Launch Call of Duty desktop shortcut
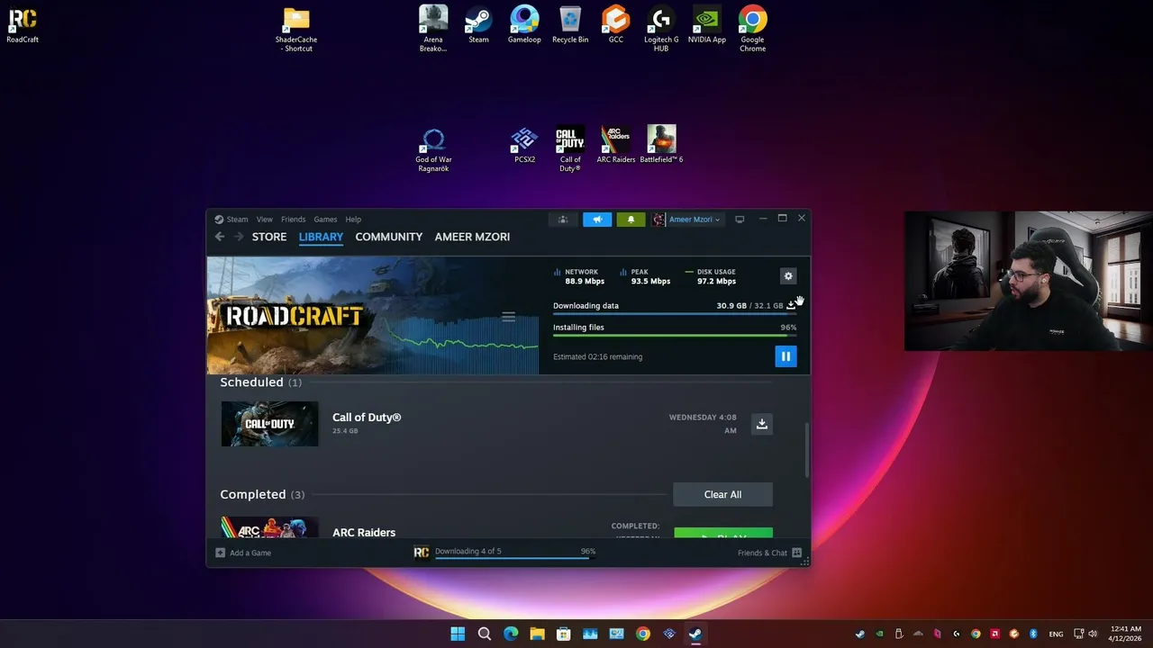Image resolution: width=1153 pixels, height=648 pixels. pos(570,149)
